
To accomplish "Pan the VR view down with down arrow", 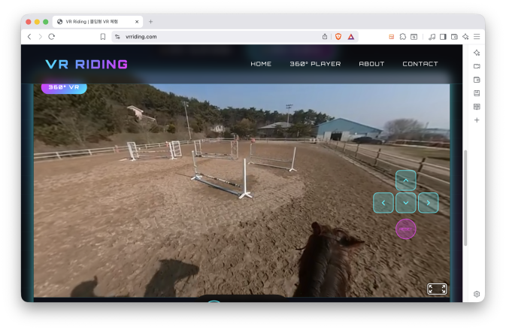I will 405,202.
